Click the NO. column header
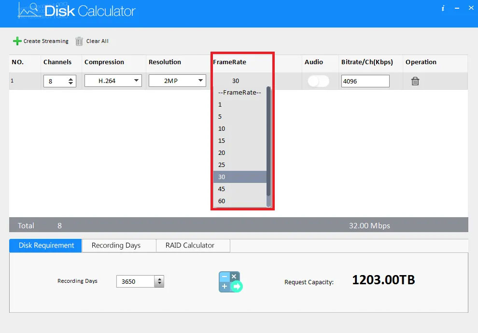The width and height of the screenshot is (478, 333). pos(18,62)
